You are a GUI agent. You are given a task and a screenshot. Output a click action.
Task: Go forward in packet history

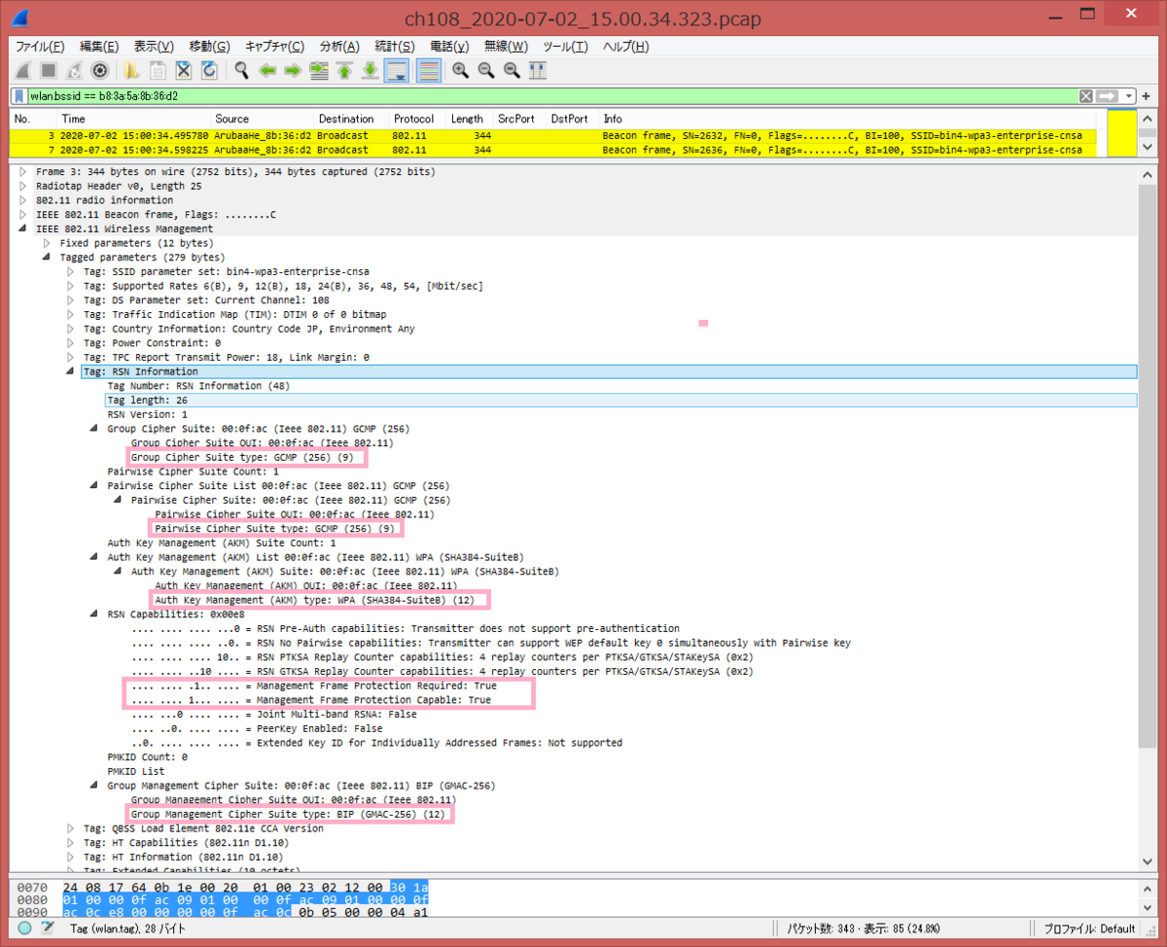click(292, 71)
